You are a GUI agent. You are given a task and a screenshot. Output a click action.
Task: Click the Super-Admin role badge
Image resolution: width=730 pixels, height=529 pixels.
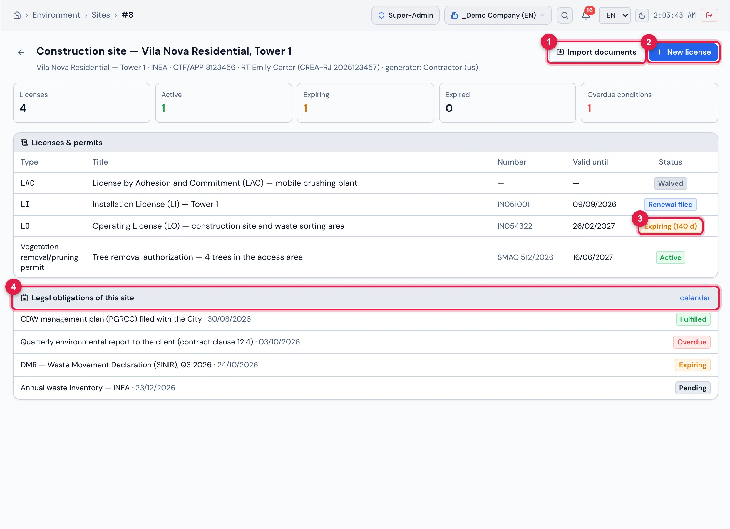[x=405, y=15]
